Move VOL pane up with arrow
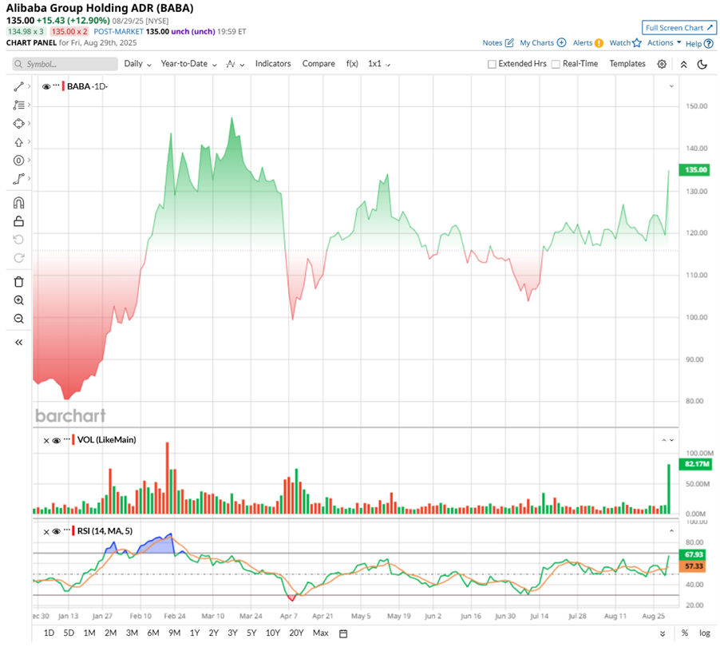720x647 pixels. coord(664,440)
